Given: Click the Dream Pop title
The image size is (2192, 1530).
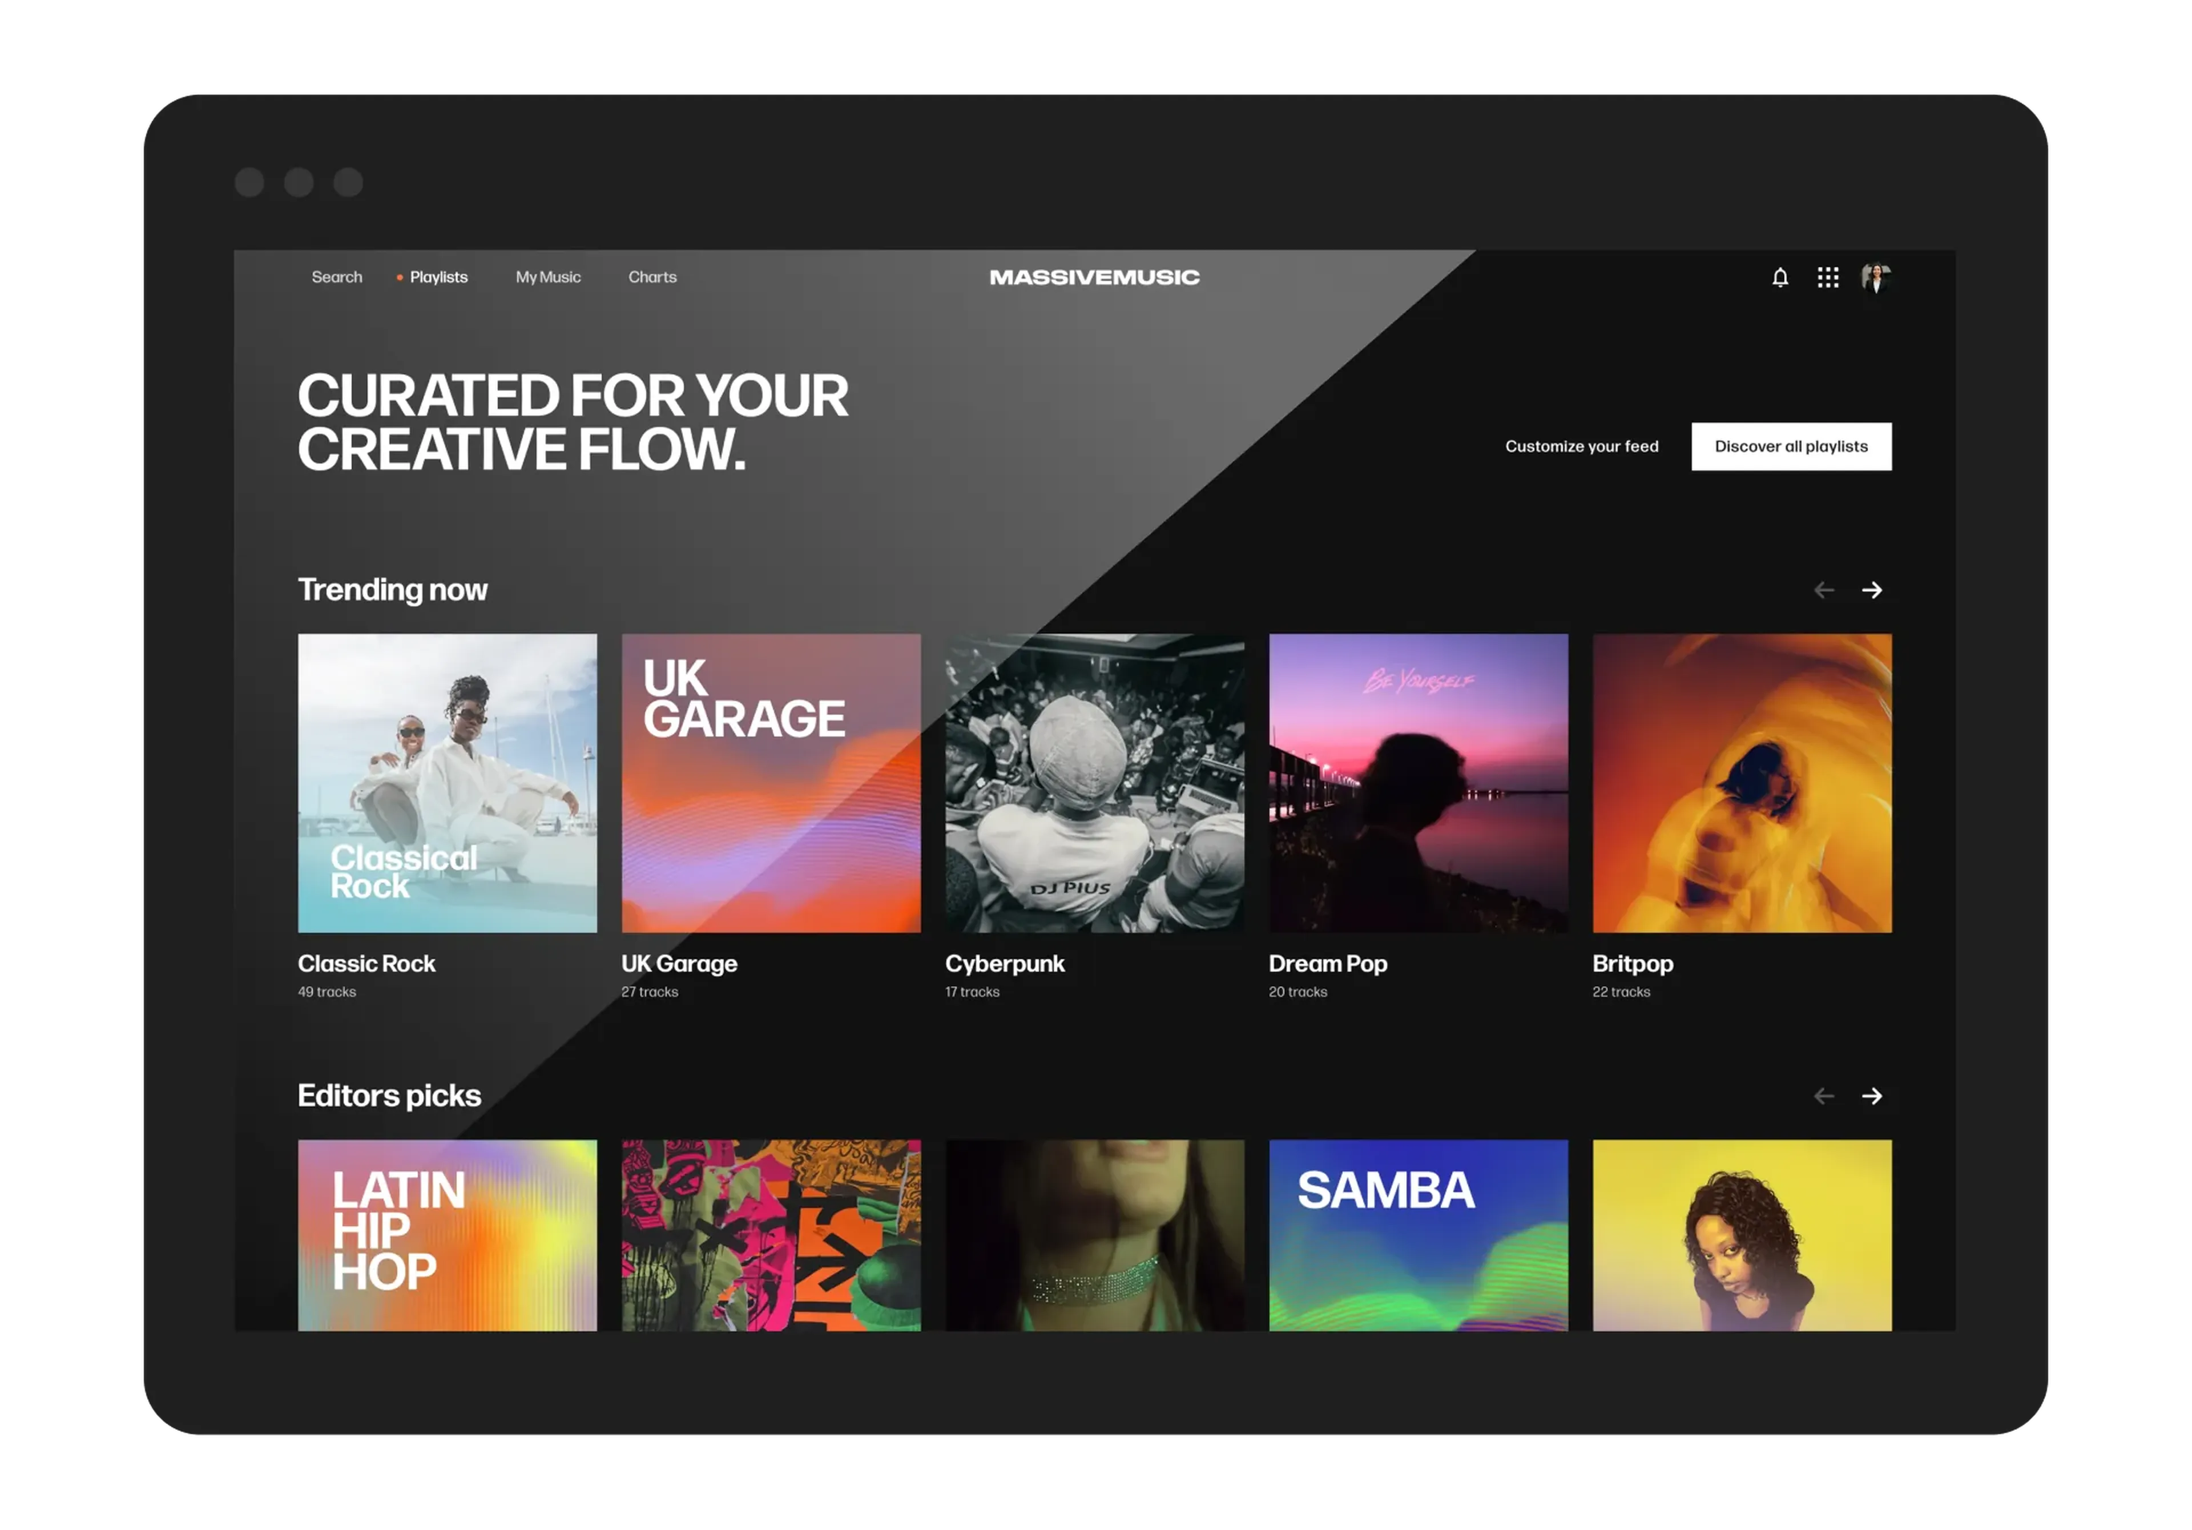Looking at the screenshot, I should pyautogui.click(x=1328, y=964).
